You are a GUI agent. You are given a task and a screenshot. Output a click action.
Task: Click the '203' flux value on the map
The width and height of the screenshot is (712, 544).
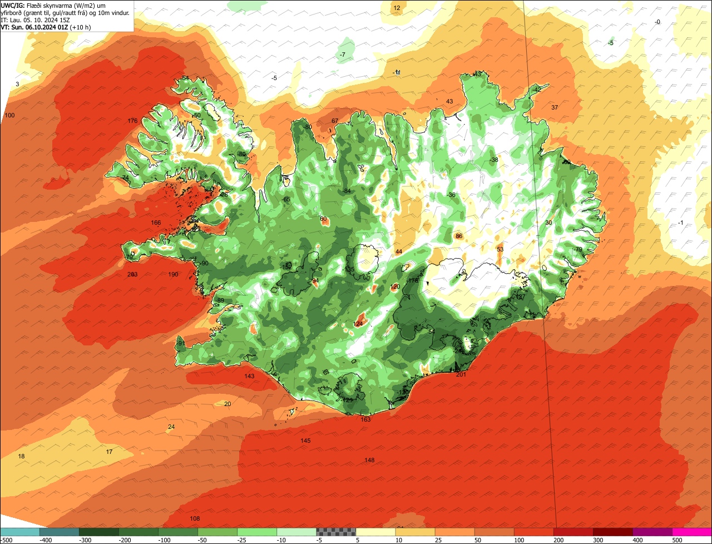coord(132,274)
